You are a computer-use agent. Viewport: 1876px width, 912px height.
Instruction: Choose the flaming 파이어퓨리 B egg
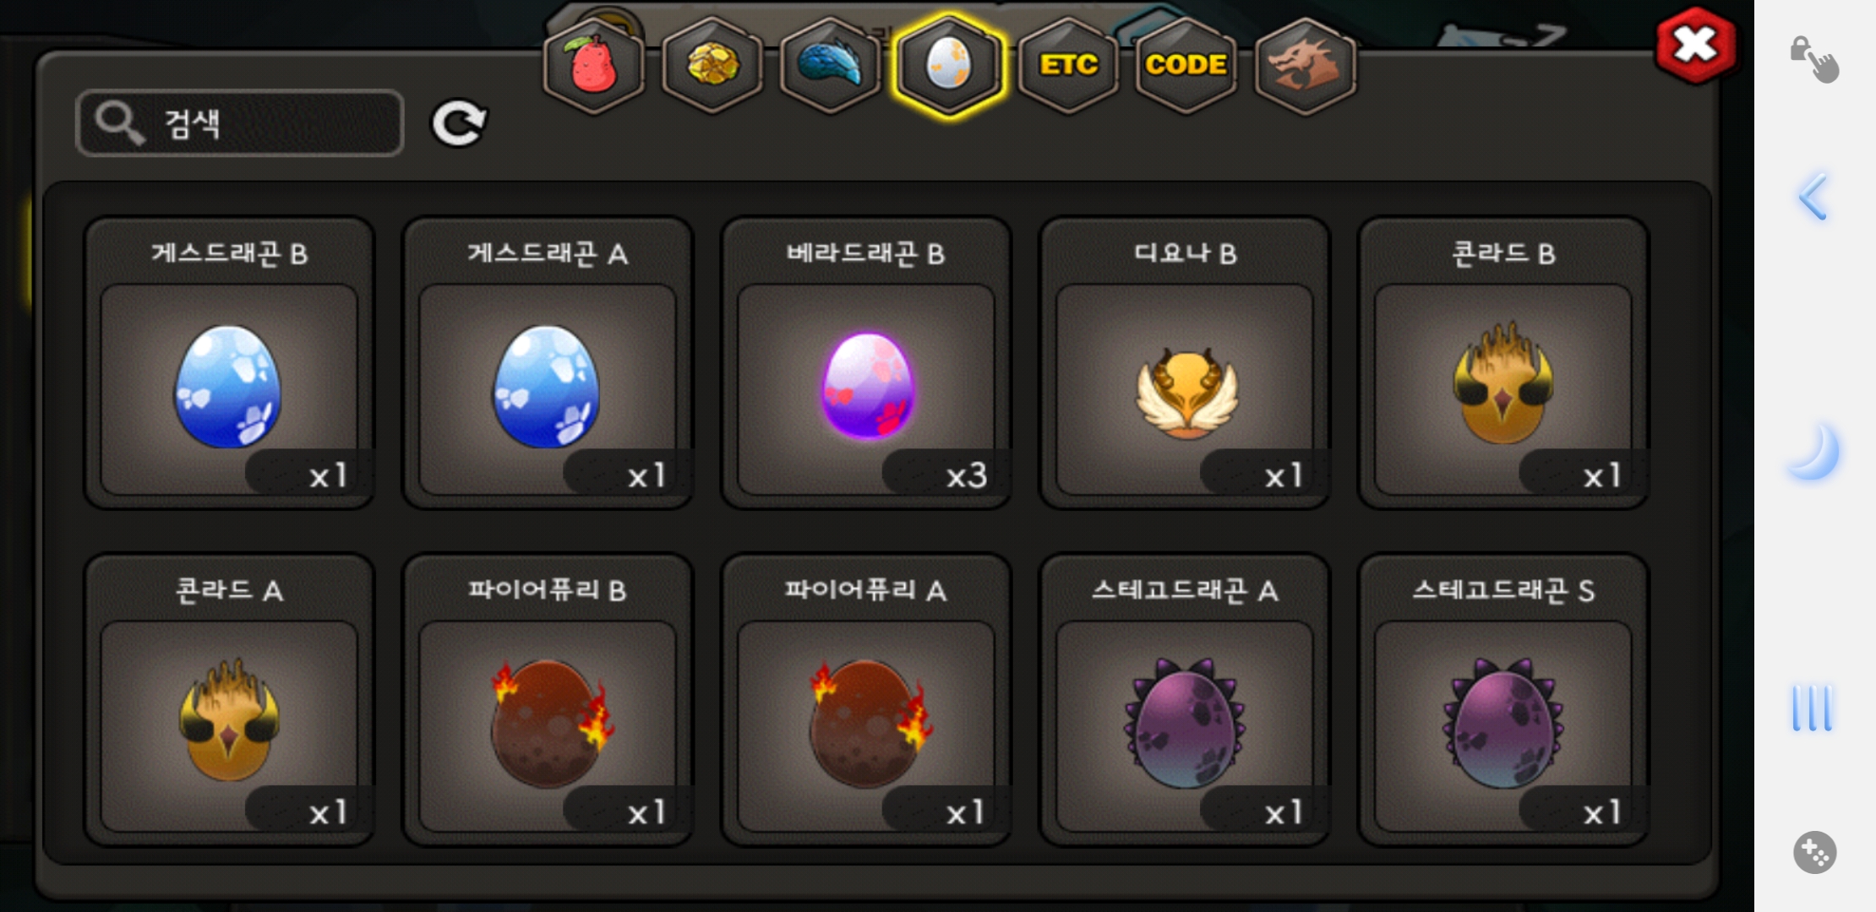click(548, 700)
